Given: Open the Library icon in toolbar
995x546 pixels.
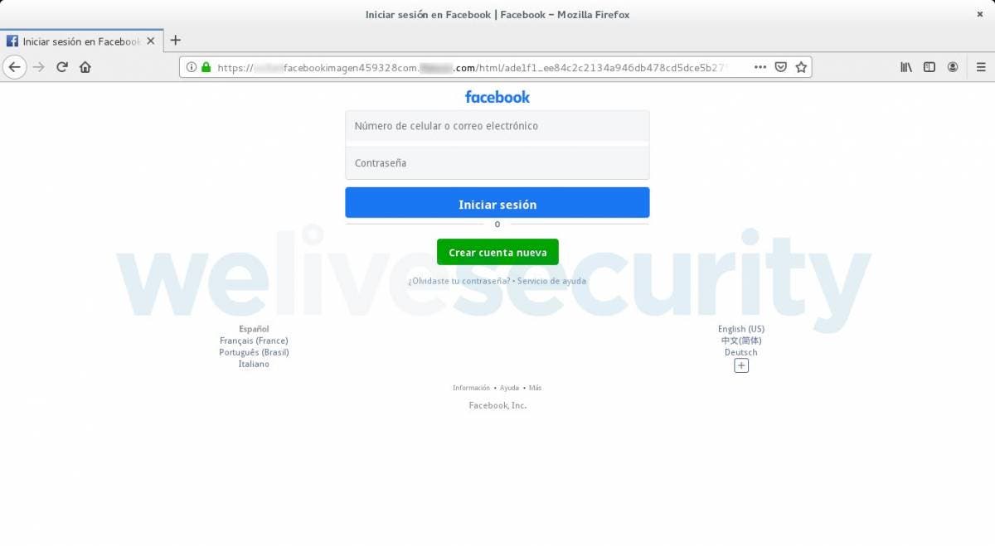Looking at the screenshot, I should (906, 67).
